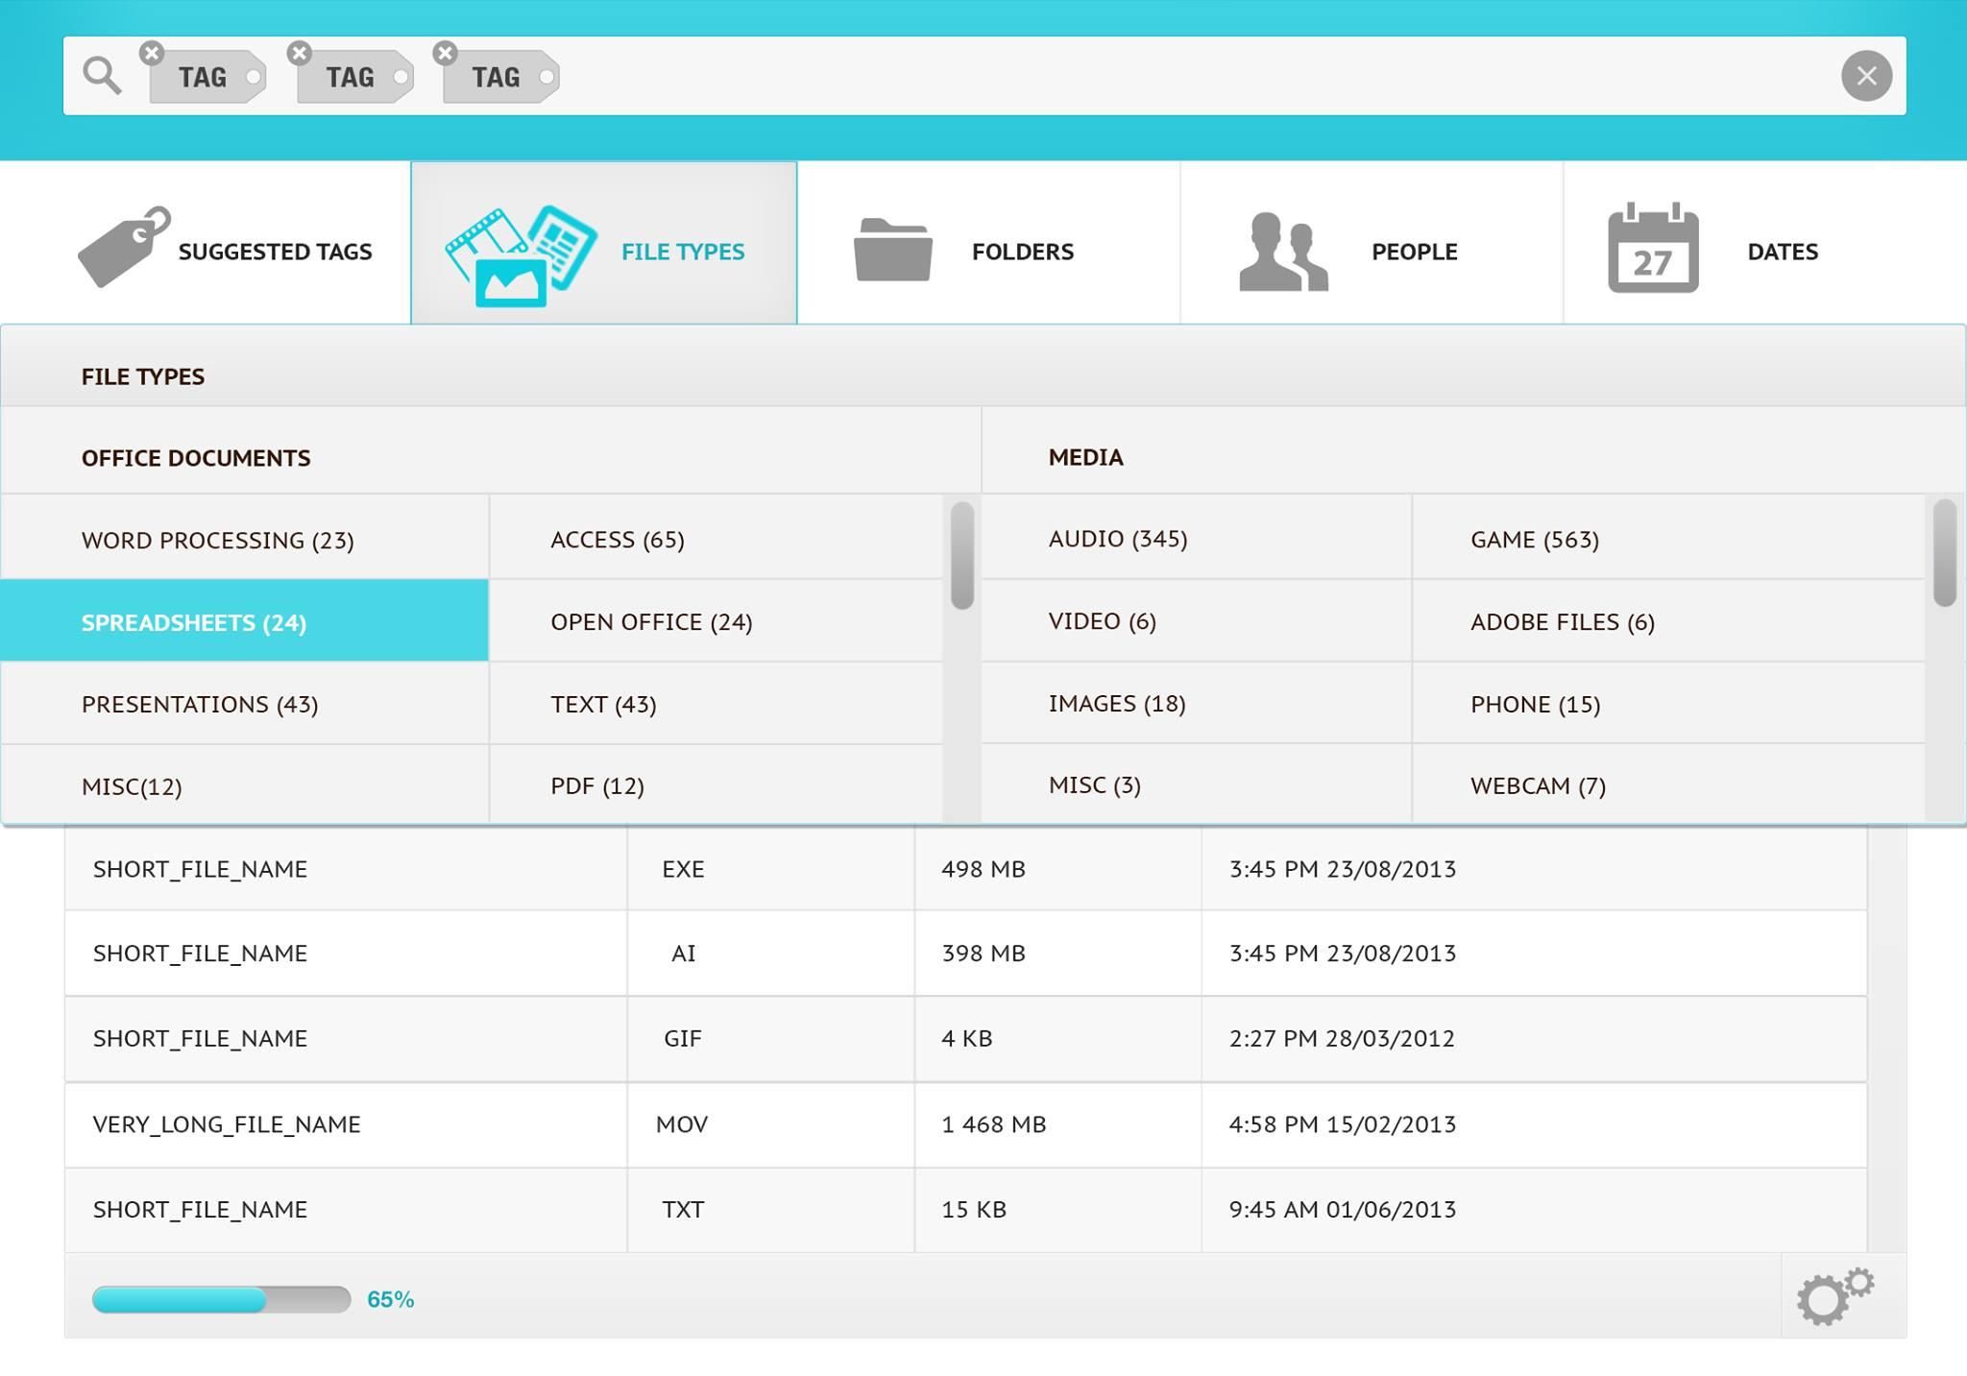Click the Folders folder icon

pyautogui.click(x=893, y=248)
